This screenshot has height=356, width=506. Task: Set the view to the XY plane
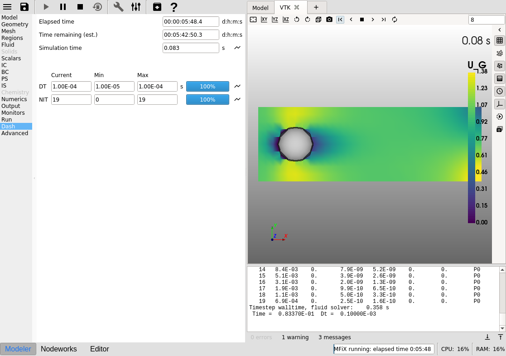point(264,20)
